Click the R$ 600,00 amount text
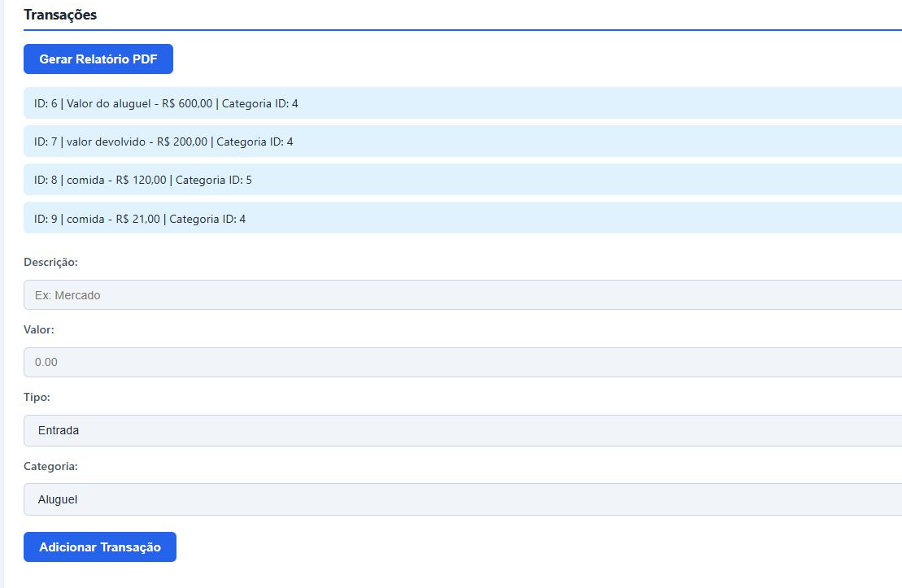This screenshot has height=588, width=902. [187, 103]
